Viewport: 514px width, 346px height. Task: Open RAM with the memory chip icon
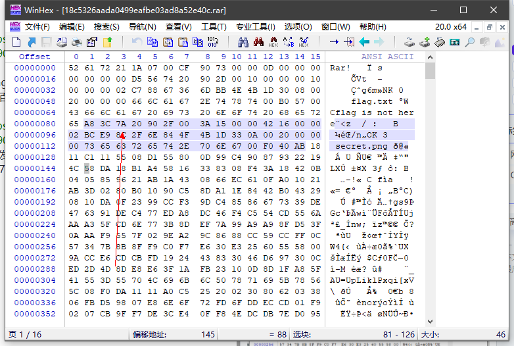(440, 42)
